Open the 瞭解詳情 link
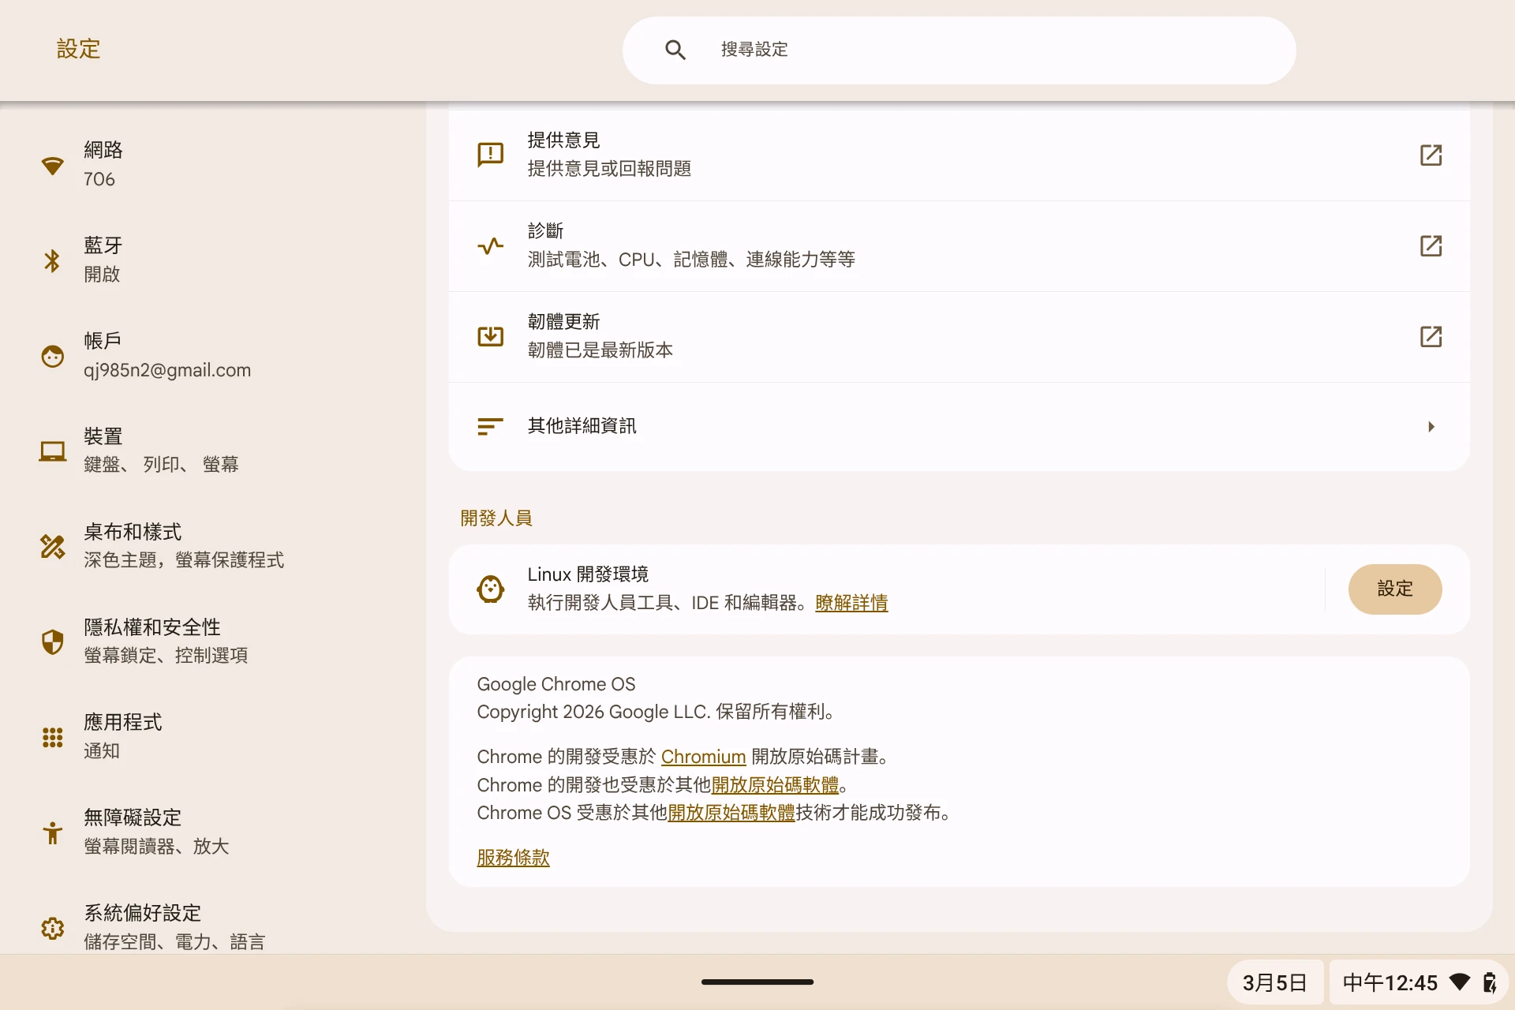Viewport: 1515px width, 1010px height. click(851, 603)
